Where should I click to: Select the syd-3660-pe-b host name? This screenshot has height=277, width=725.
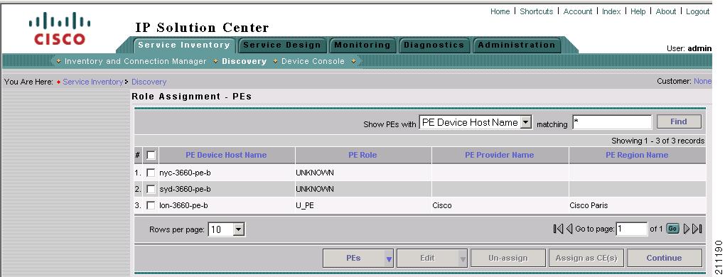(x=185, y=189)
